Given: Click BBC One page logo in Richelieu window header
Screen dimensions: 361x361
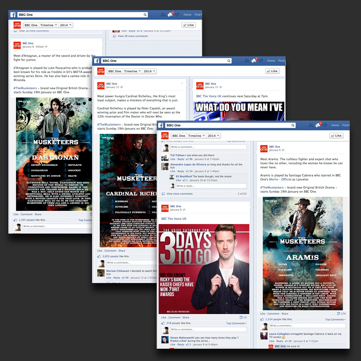Looking at the screenshot, I should click(x=101, y=71).
